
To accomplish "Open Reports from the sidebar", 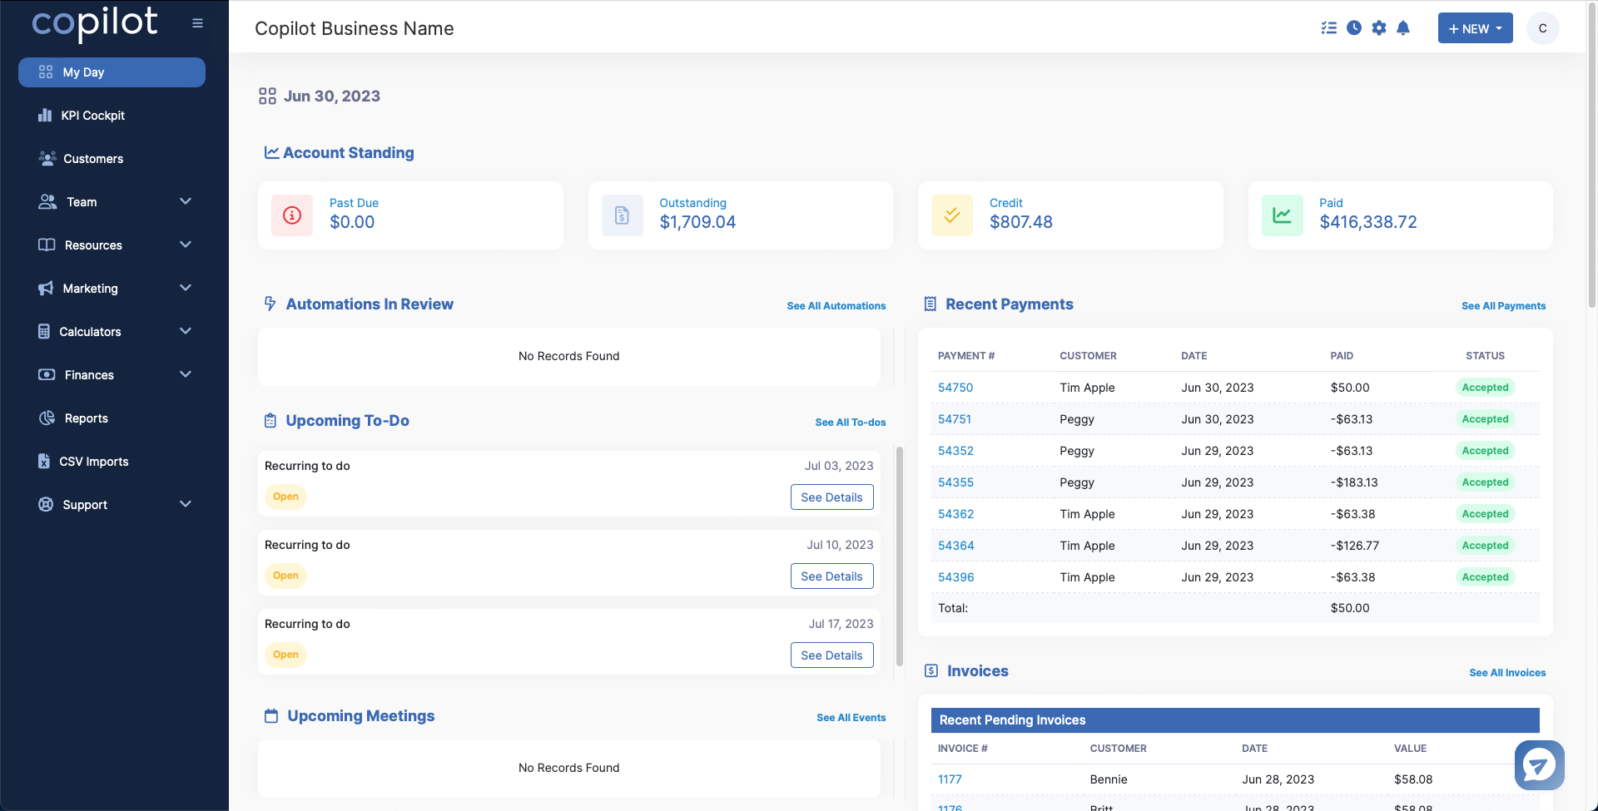I will tap(87, 418).
